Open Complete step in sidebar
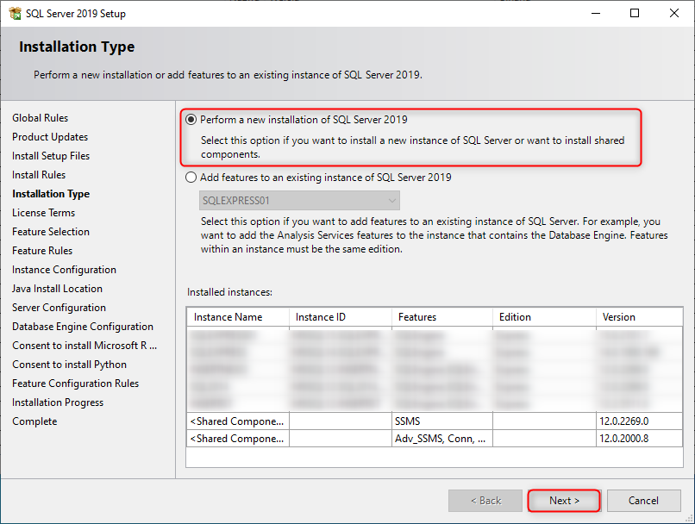This screenshot has width=695, height=524. pos(34,421)
